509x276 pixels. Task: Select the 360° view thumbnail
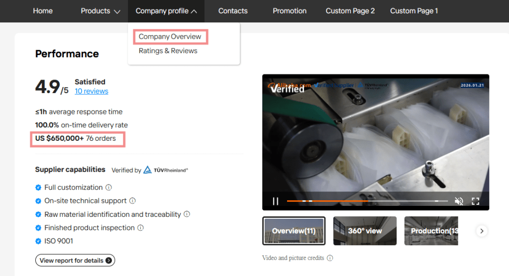[x=365, y=231]
